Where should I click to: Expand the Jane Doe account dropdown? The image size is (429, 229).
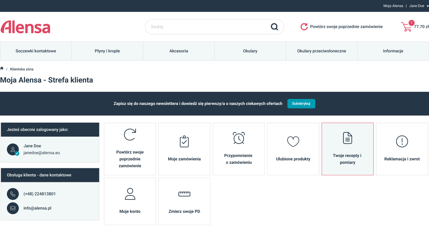point(419,6)
